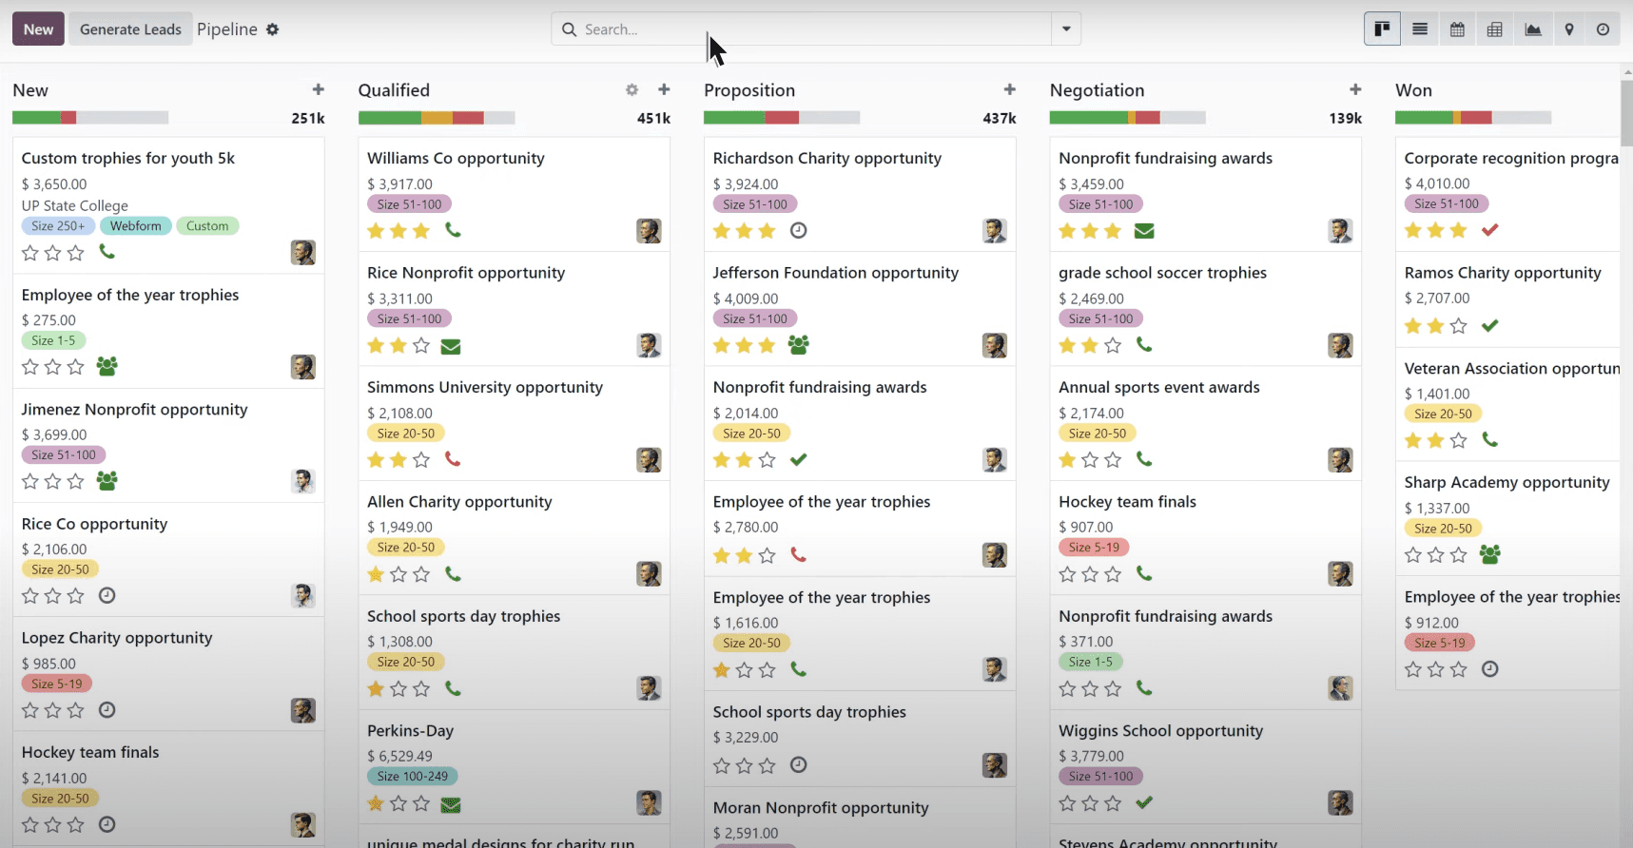1633x848 pixels.
Task: Click the Negotiation column heading
Action: point(1098,90)
